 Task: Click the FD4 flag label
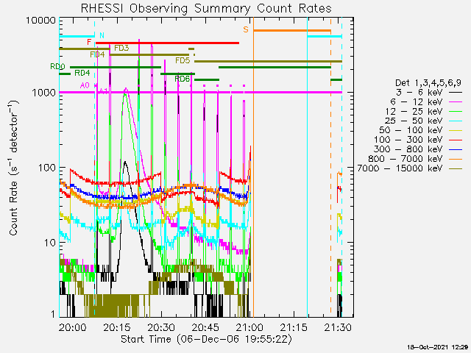coord(97,54)
